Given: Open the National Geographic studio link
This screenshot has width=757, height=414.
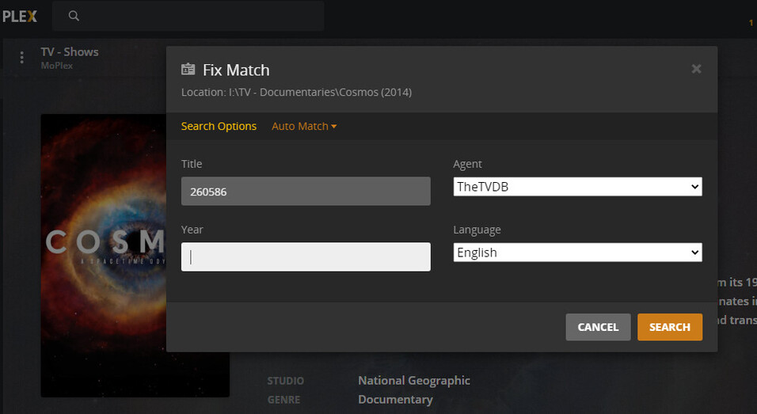Looking at the screenshot, I should (413, 381).
